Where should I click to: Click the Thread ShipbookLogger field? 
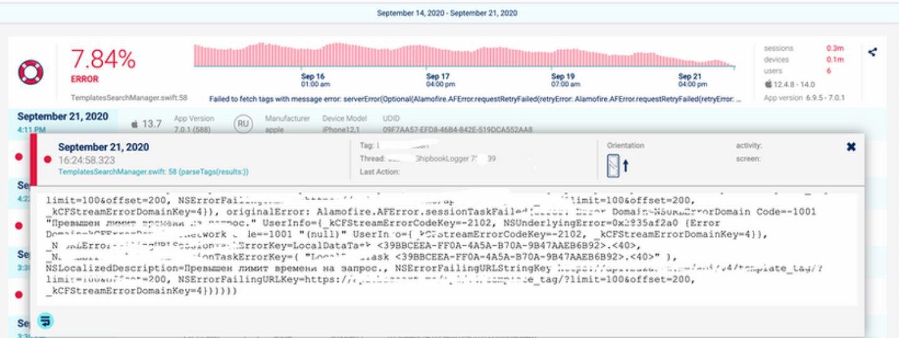(427, 159)
